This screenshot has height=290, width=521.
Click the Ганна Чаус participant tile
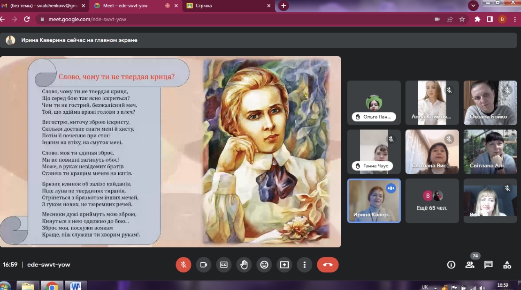tap(374, 152)
